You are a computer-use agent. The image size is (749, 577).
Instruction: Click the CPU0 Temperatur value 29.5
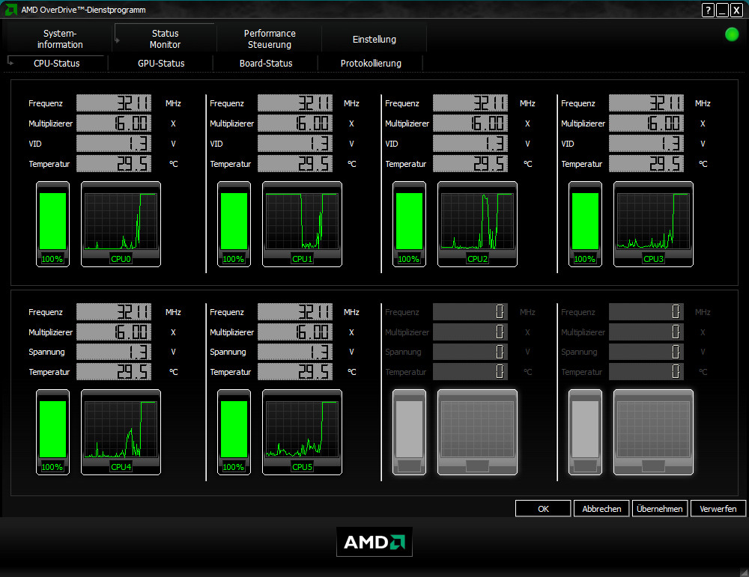[x=114, y=163]
